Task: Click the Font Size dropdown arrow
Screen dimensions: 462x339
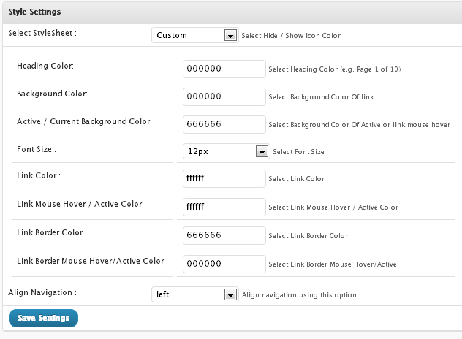Action: tap(262, 152)
